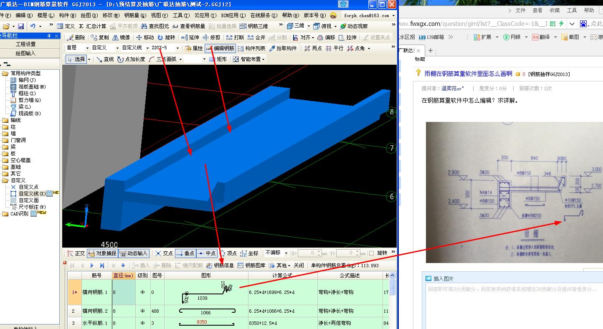Open 钢筋图库 rebar library
Screen dimensions: 603x329
coord(251,265)
